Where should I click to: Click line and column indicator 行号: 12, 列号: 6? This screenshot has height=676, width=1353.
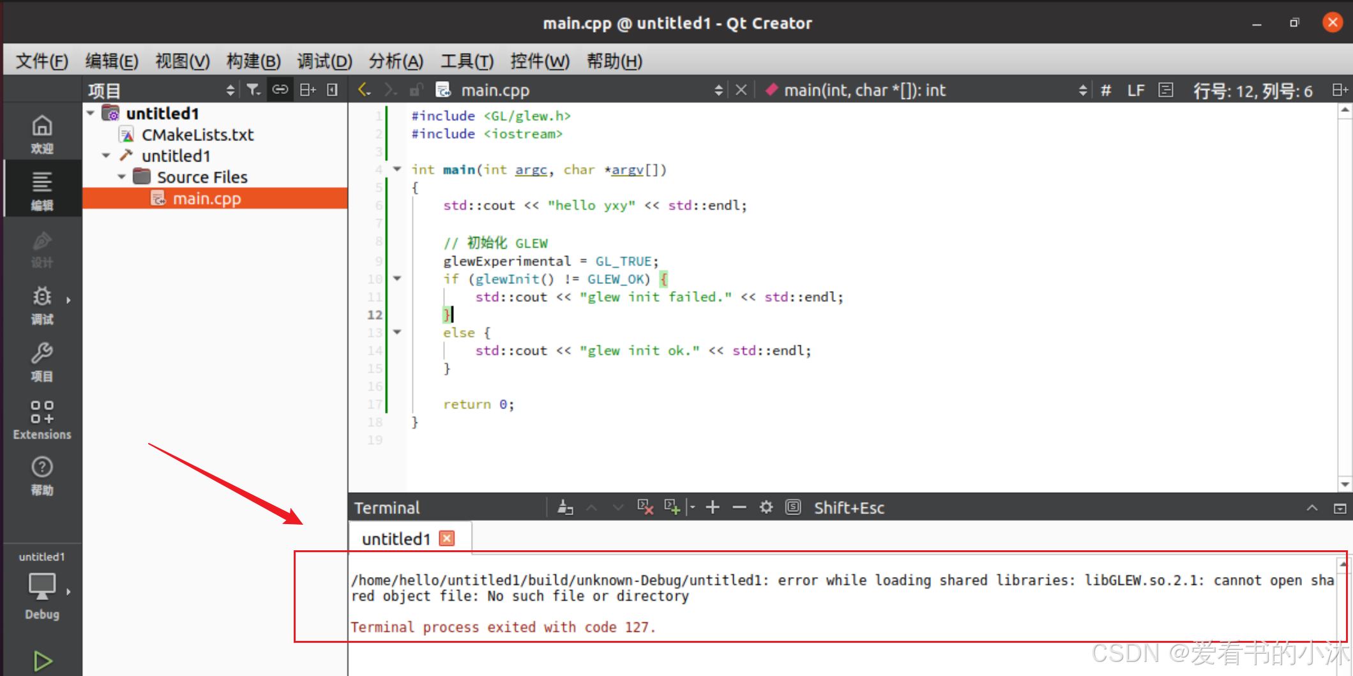coord(1253,91)
